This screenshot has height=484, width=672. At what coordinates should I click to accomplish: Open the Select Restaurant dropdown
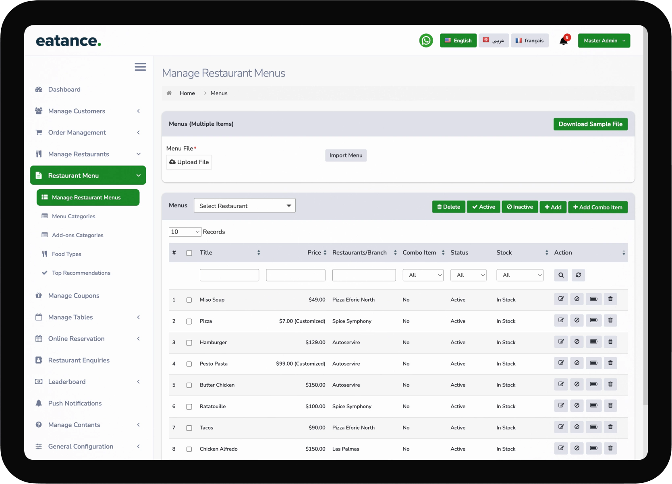coord(245,206)
